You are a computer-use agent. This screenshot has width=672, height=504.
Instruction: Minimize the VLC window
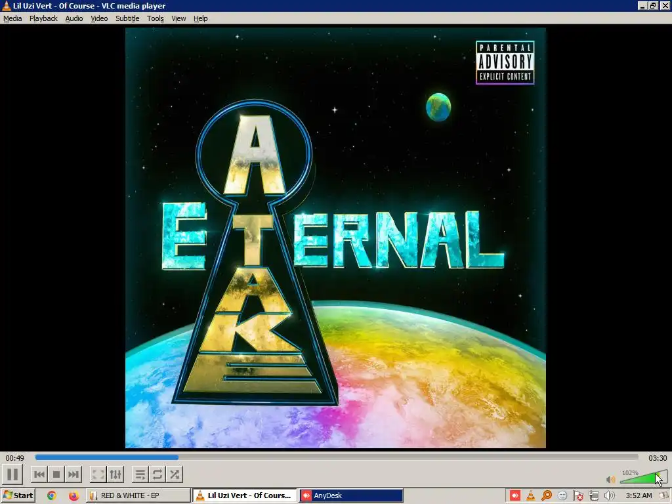click(x=642, y=5)
